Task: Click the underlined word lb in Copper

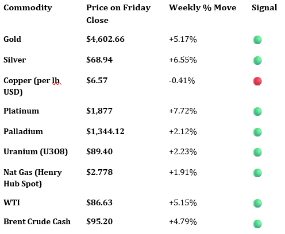Action: [56, 80]
